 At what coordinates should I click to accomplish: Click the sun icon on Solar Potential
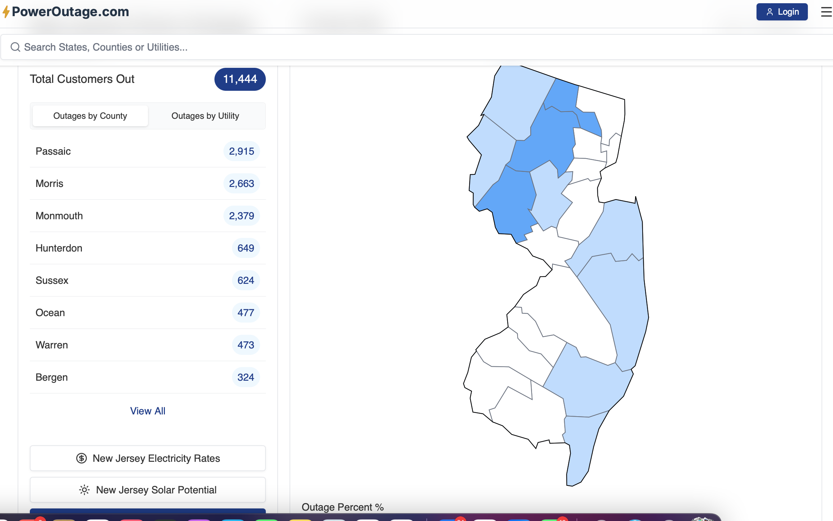click(84, 490)
